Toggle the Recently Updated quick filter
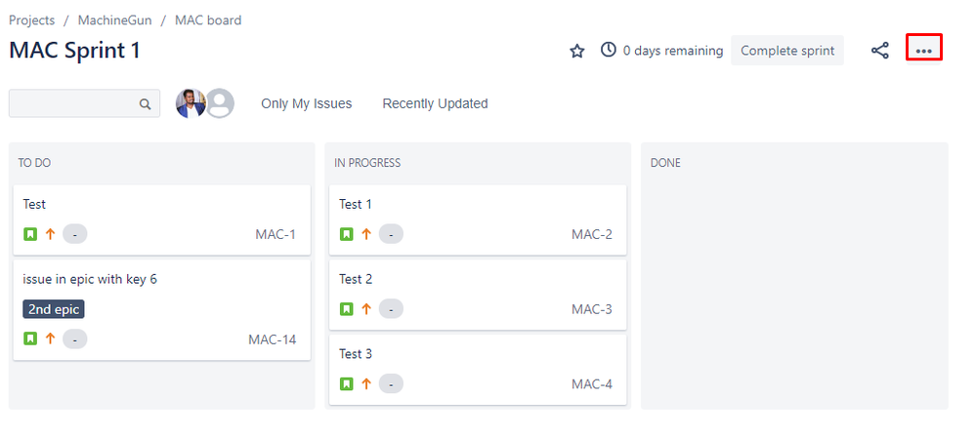The image size is (975, 438). 436,103
